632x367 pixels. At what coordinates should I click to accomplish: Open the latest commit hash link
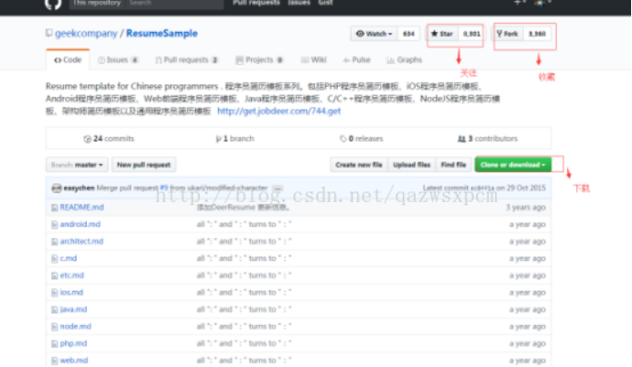(482, 188)
